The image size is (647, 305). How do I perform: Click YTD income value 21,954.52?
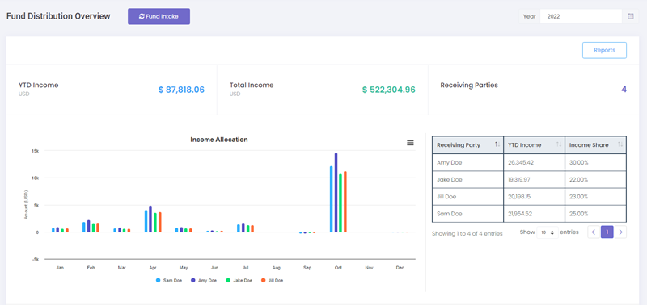pos(521,214)
